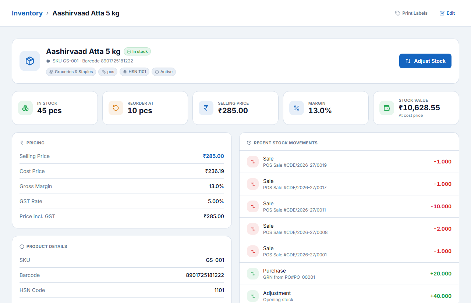Click the arrows icon for Sale #CDE/2026-27/0001
471x303 pixels.
[253, 251]
